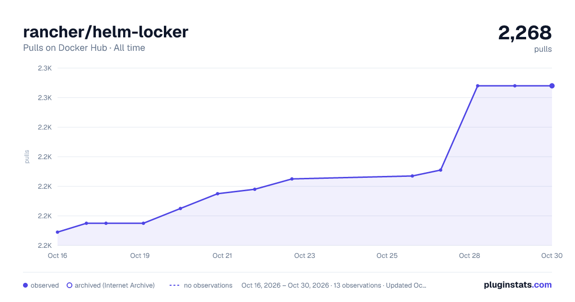Select the first data point at Oct 16
Image resolution: width=575 pixels, height=302 pixels.
point(57,232)
